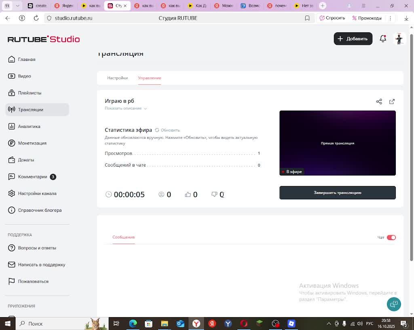Select the Управление tab
Image resolution: width=414 pixels, height=330 pixels.
tap(150, 78)
